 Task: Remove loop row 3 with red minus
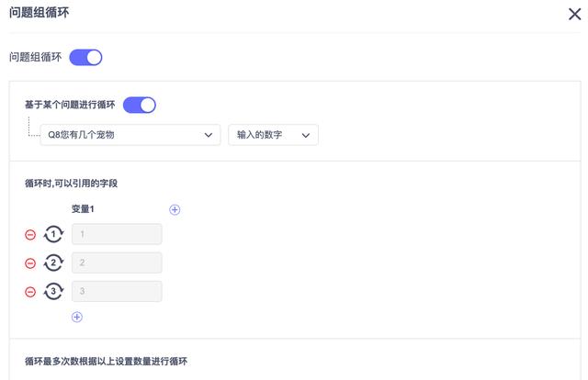pyautogui.click(x=30, y=292)
